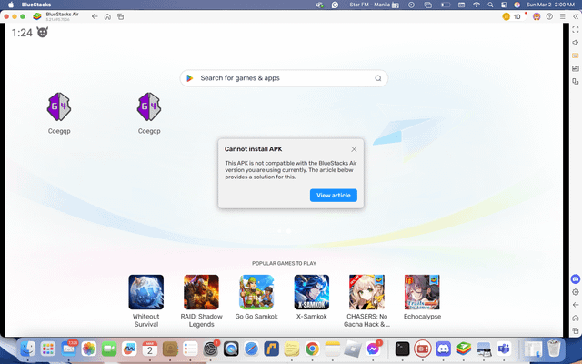Open X-Samkok game thumbnail
Viewport: 582px width, 364px height.
[x=312, y=292]
